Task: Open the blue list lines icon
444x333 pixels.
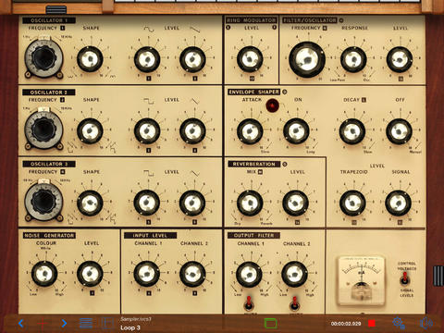Action: [x=86, y=323]
